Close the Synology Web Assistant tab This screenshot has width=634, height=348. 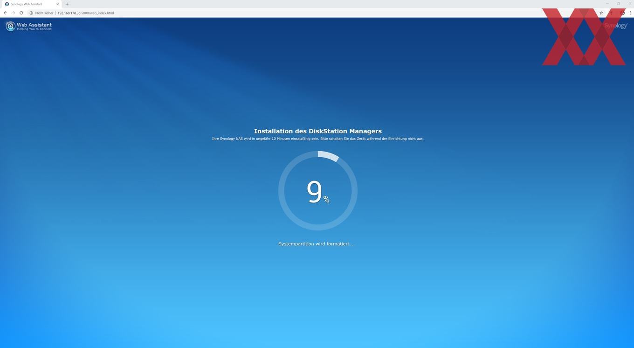pos(58,4)
